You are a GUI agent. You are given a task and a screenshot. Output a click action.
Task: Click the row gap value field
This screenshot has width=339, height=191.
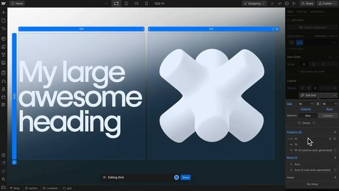pos(329,104)
